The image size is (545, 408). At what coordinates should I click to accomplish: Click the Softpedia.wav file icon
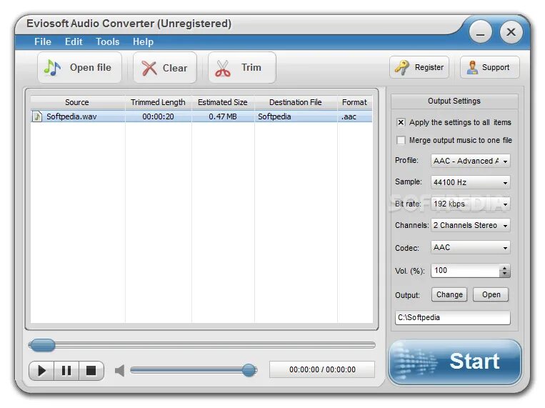37,116
